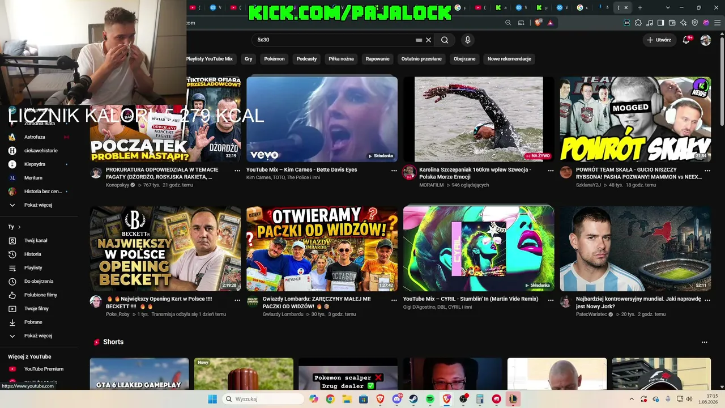This screenshot has height=408, width=725.
Task: Play the CYRIL Stumblin' In mix thumbnail
Action: coord(479,249)
